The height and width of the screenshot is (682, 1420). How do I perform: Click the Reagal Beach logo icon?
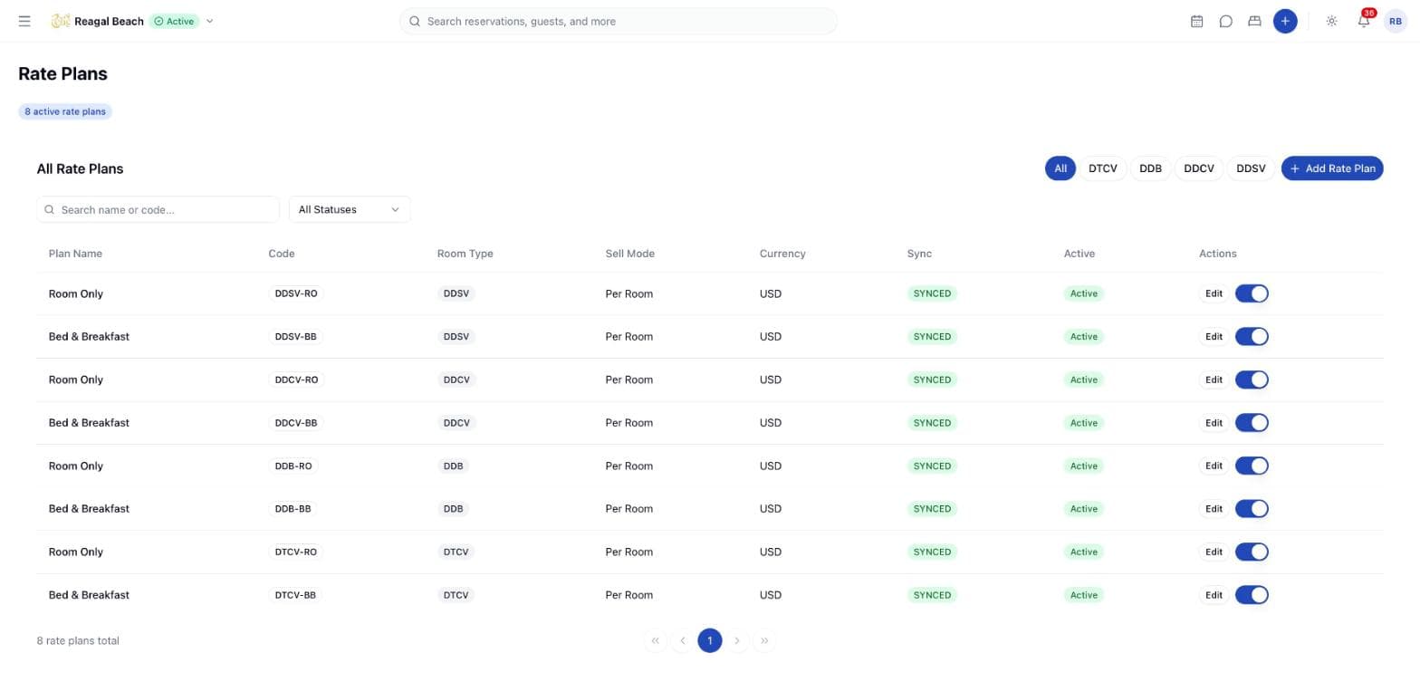[60, 21]
